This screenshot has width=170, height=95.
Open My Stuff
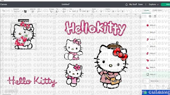133,4
